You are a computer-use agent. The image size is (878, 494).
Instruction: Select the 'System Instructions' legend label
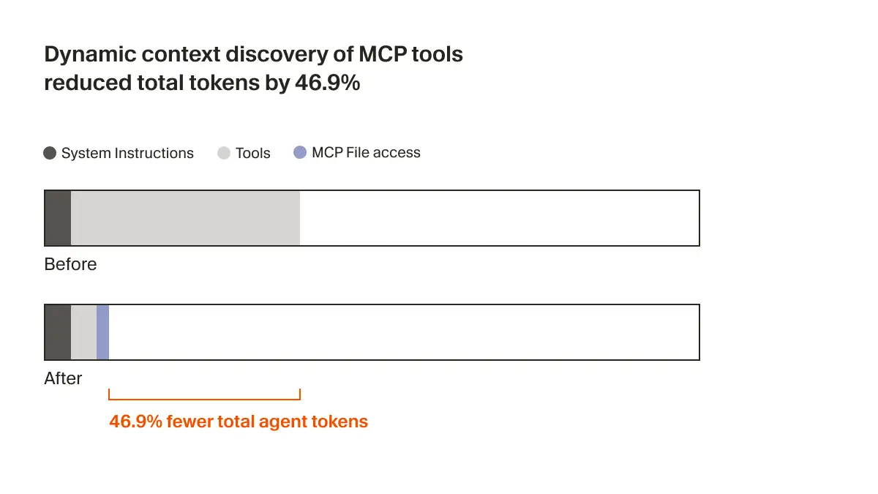(x=127, y=153)
